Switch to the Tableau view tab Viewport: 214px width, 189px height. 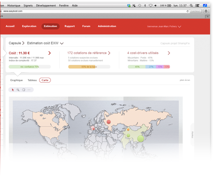[32, 80]
